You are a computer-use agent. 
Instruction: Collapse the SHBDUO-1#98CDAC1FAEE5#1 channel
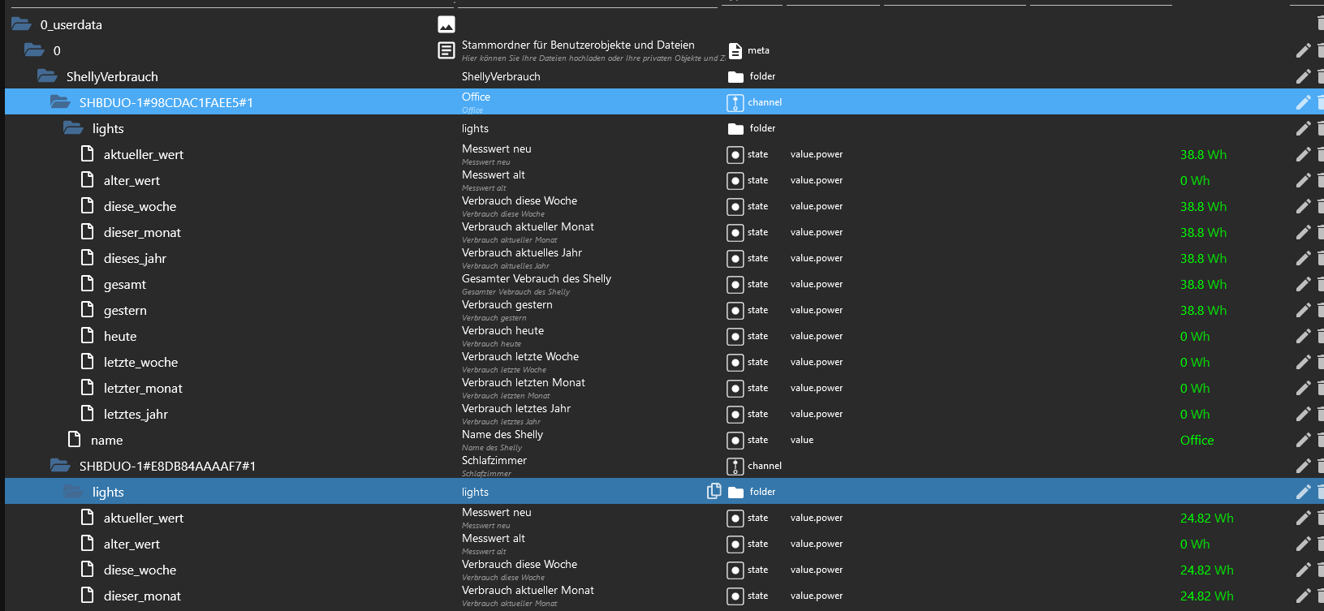(x=60, y=102)
